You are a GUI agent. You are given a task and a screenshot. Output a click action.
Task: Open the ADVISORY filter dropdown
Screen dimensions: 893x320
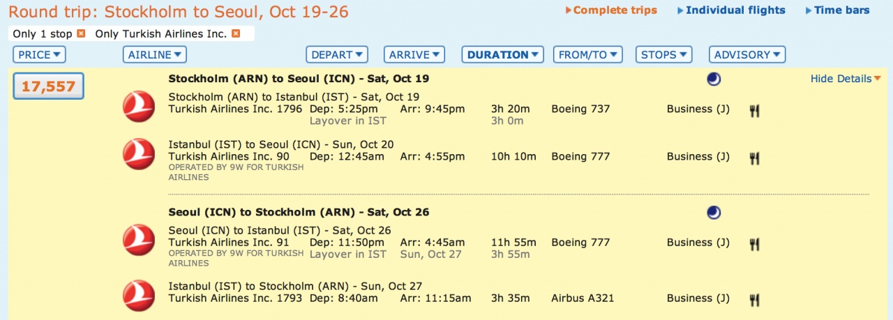[747, 54]
